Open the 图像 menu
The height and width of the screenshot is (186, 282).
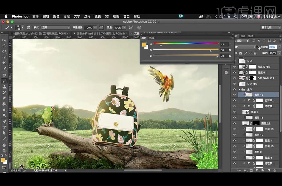56,16
